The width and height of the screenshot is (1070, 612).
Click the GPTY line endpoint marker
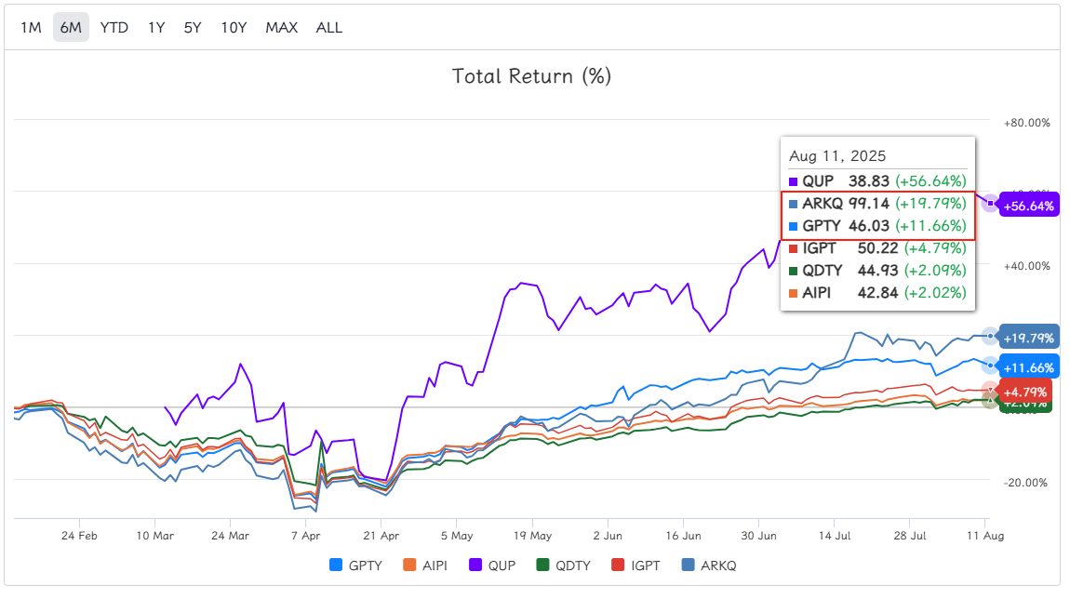point(990,366)
